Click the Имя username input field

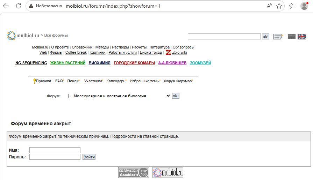[55, 150]
